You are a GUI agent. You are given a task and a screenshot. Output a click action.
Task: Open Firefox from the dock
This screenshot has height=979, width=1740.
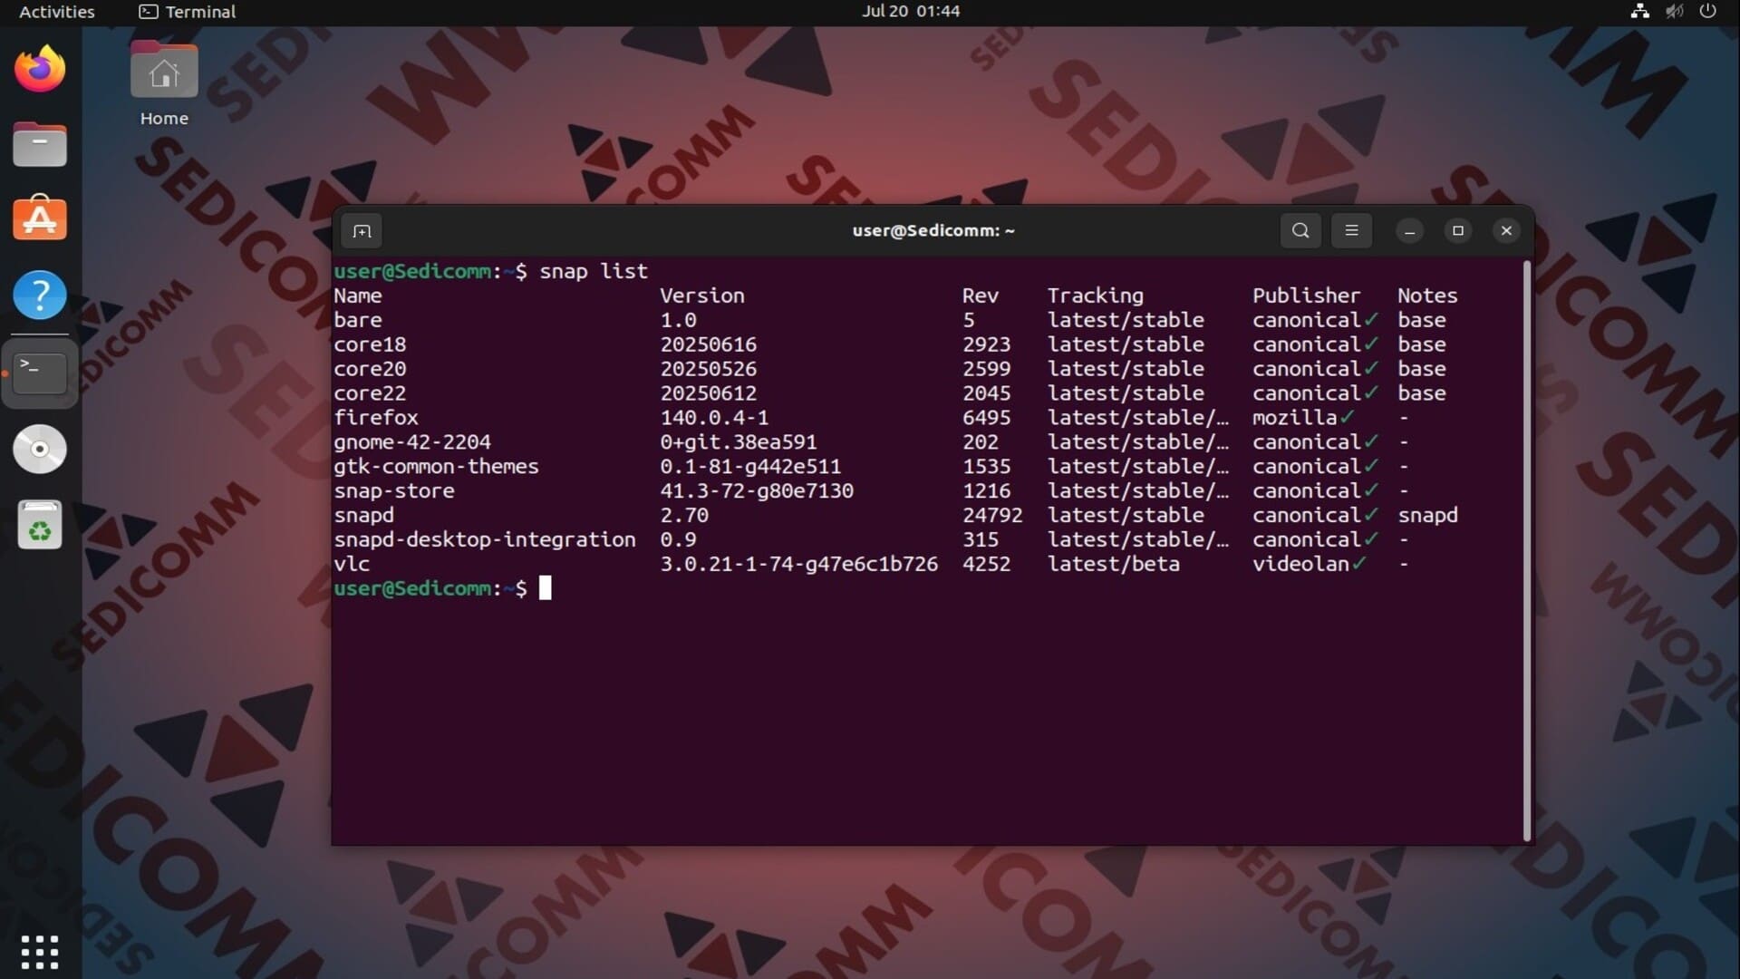(40, 69)
